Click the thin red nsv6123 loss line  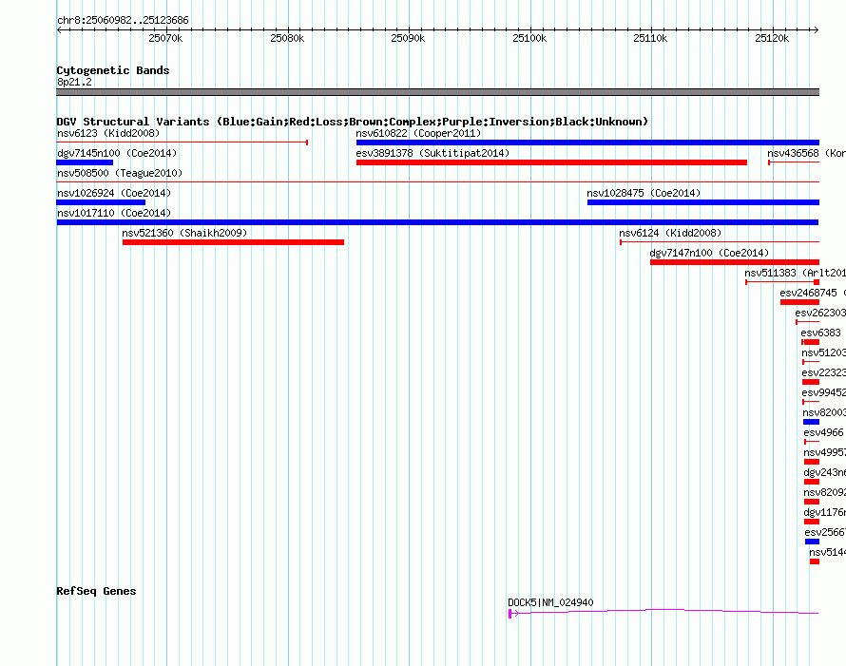coord(183,143)
